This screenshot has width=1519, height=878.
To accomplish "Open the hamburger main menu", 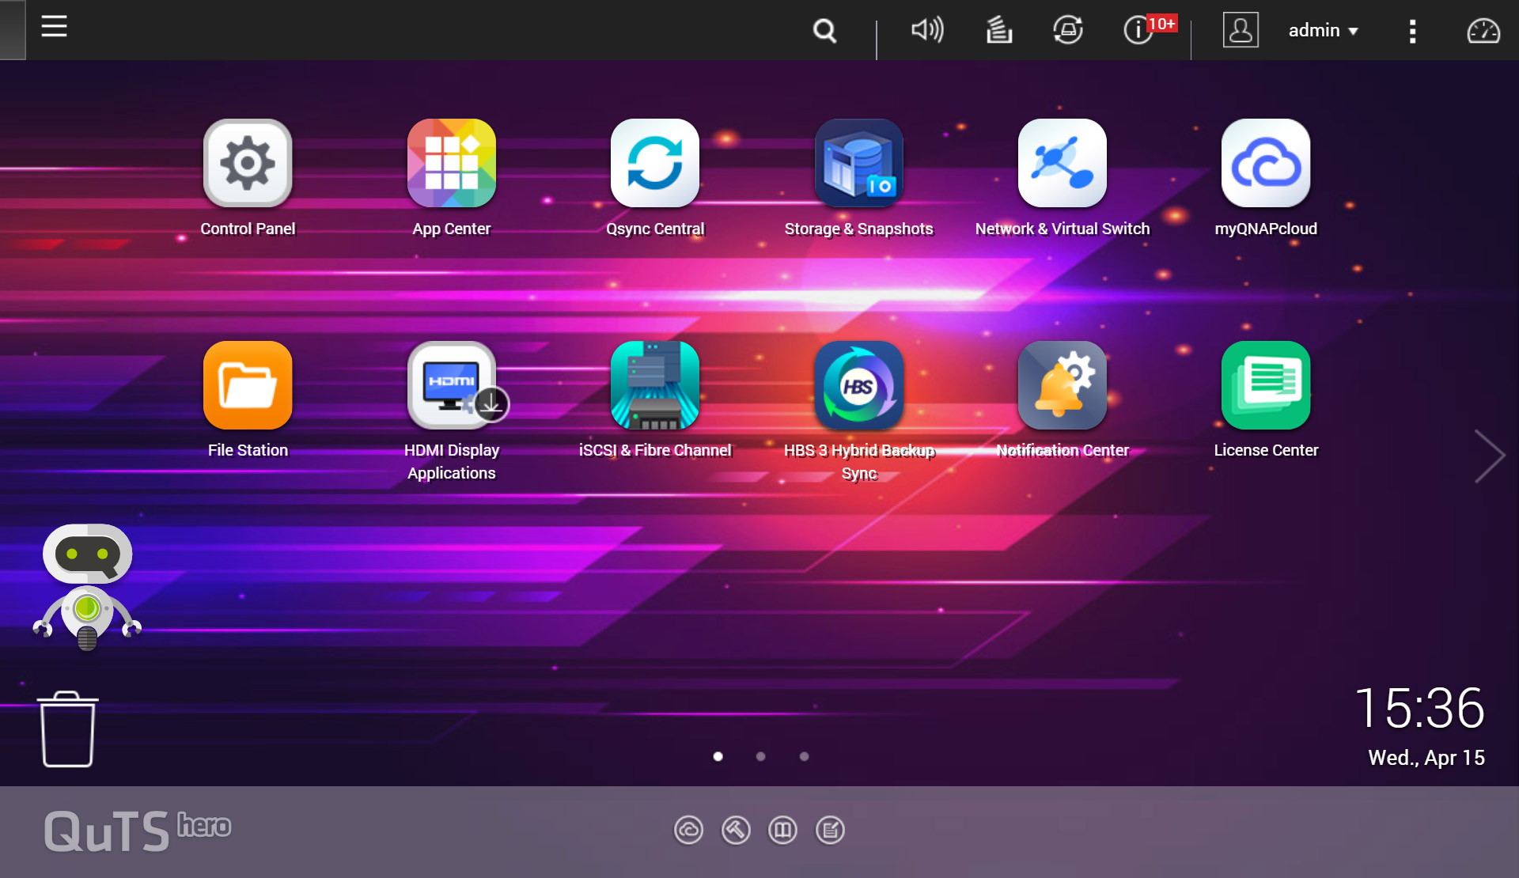I will (54, 27).
